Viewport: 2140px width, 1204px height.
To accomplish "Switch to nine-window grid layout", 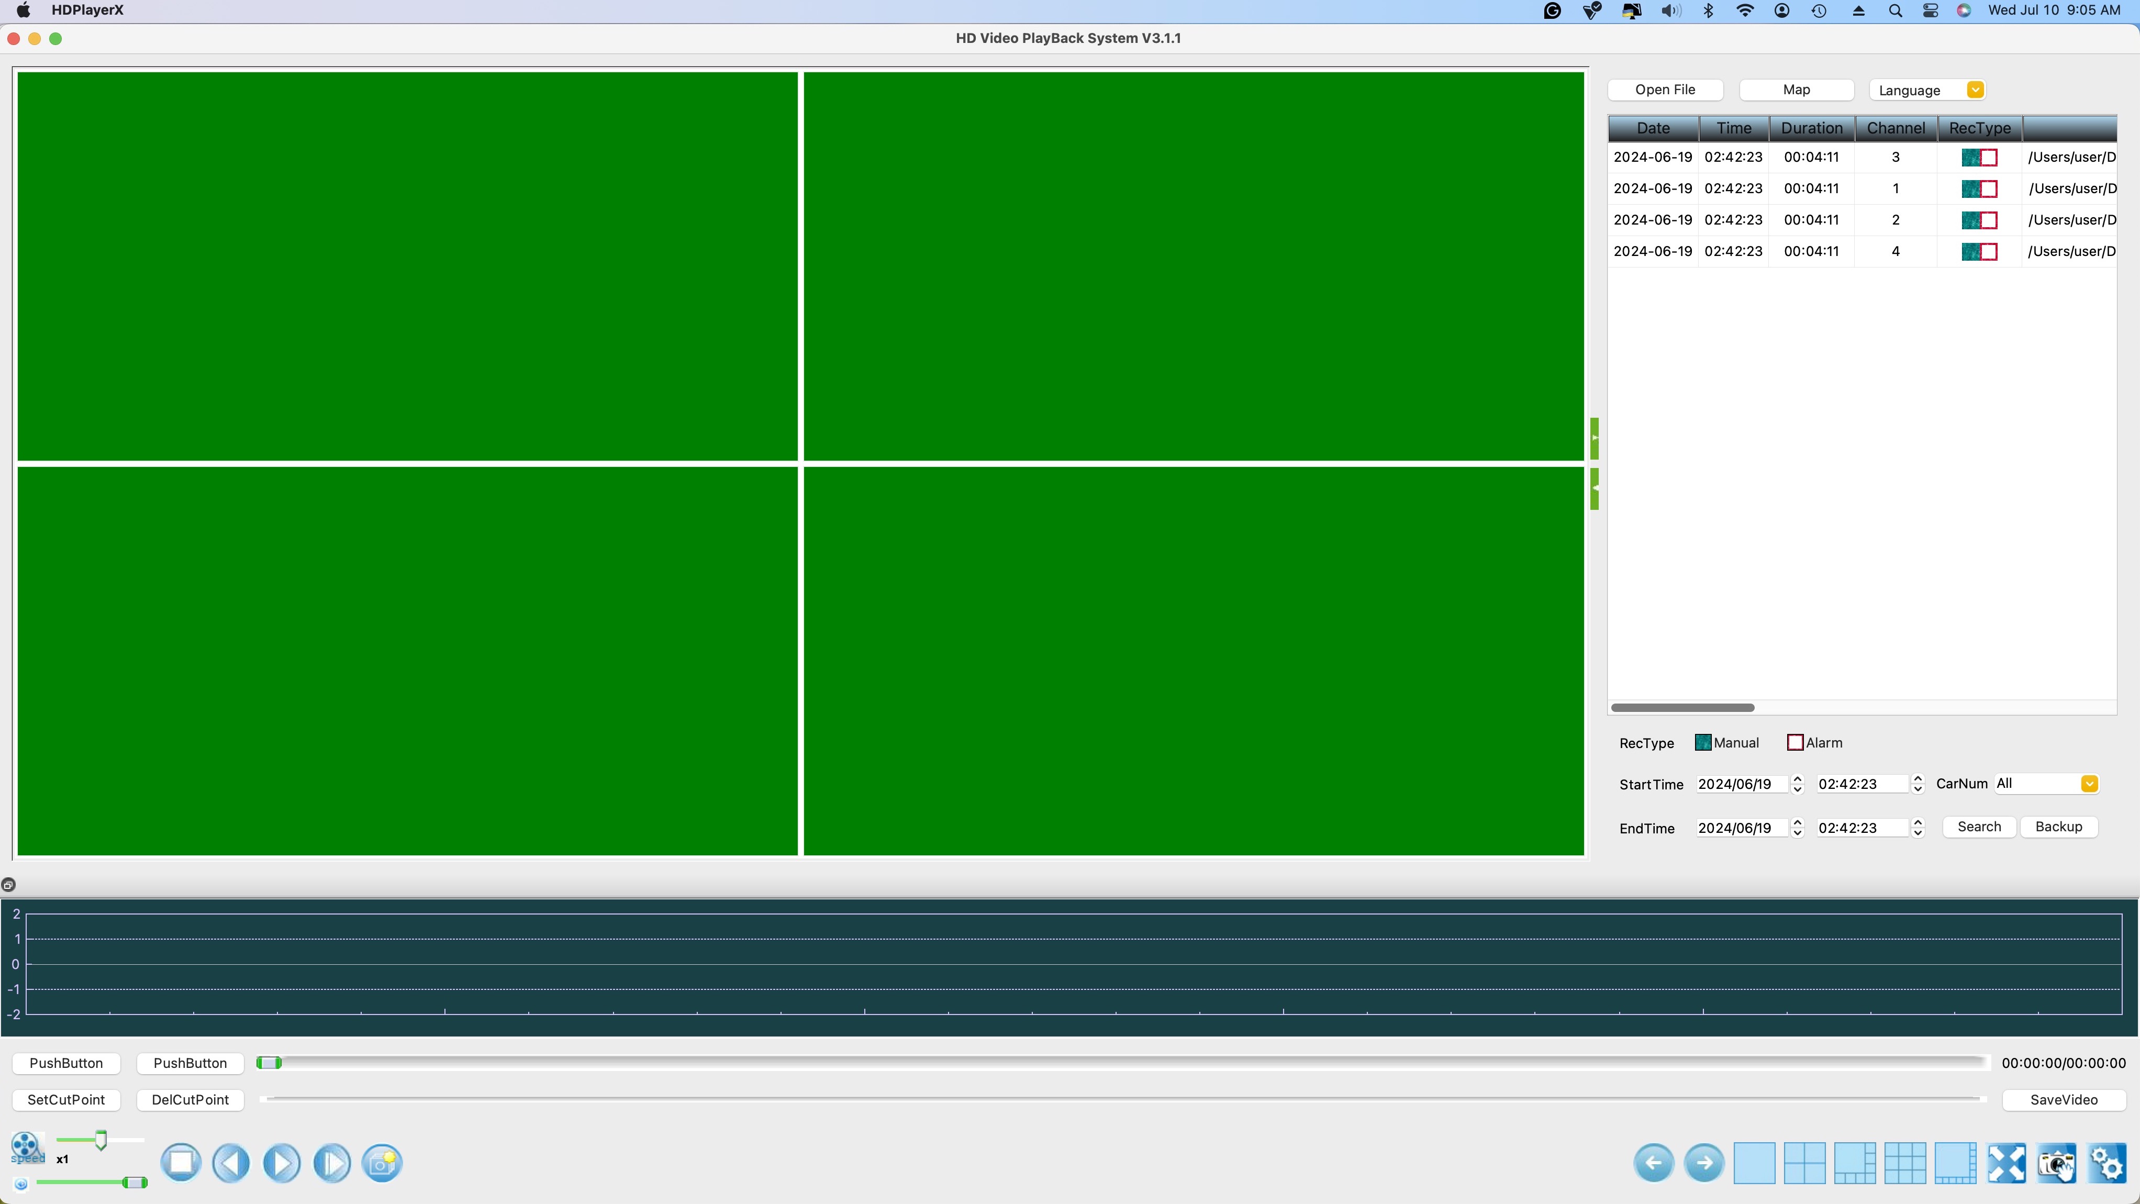I will [1905, 1163].
